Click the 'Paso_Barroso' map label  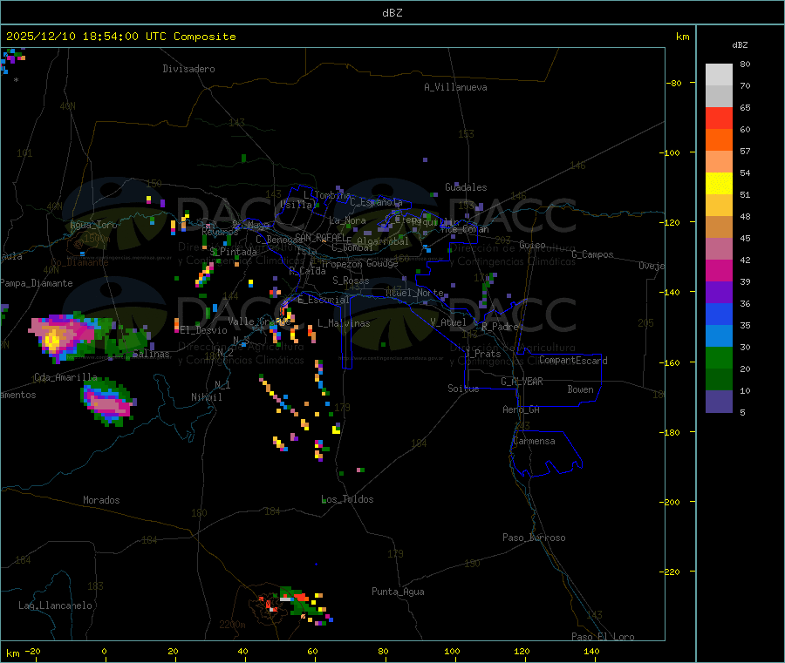534,538
